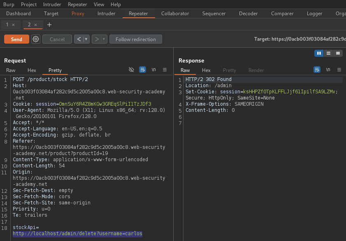Toggle show newline characters in Request
346x241 pixels.
154,70
